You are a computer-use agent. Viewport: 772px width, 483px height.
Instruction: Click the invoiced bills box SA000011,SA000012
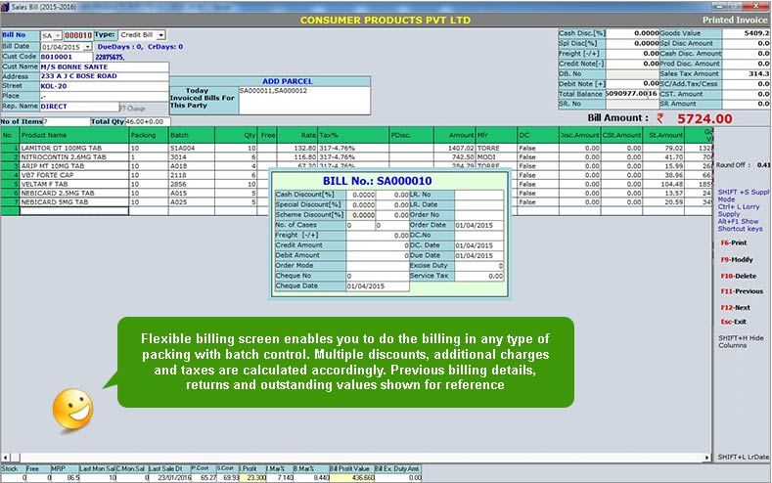pos(303,101)
